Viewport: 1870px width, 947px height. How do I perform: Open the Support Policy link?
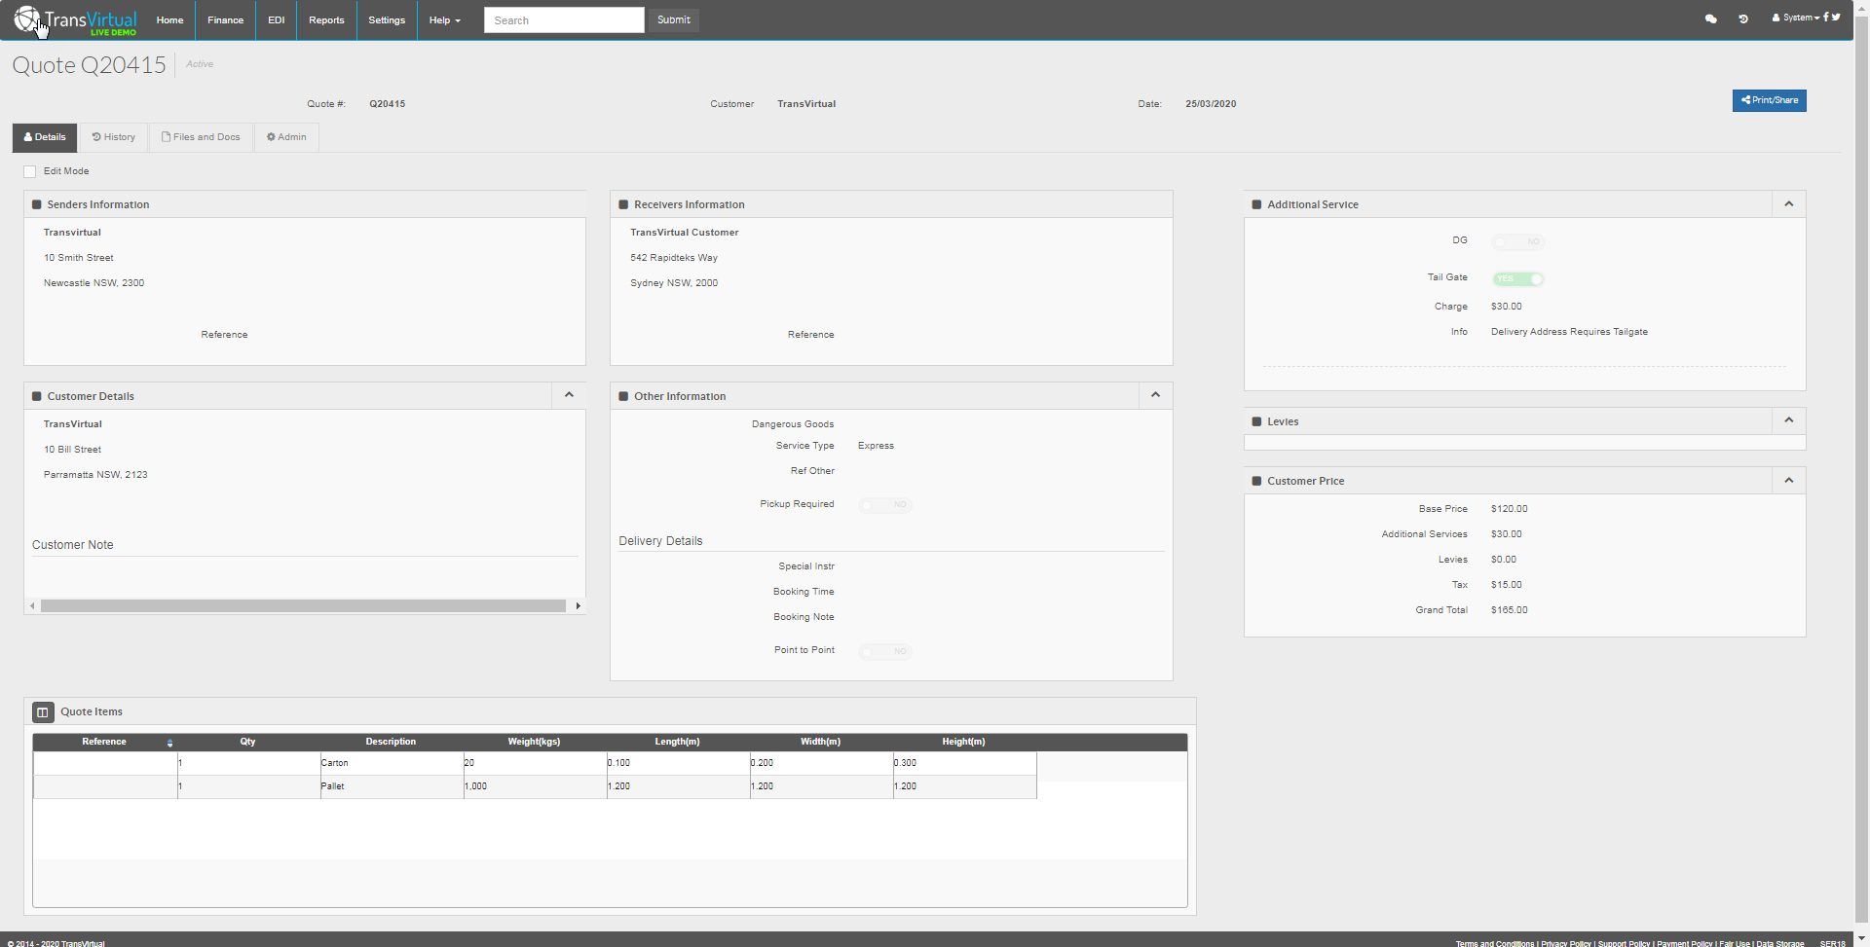click(x=1625, y=943)
